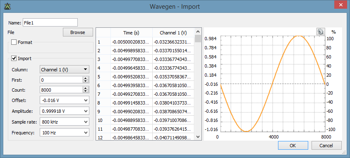Click time cell -0.00500020833...
This screenshot has width=350, height=158.
pos(132,42)
